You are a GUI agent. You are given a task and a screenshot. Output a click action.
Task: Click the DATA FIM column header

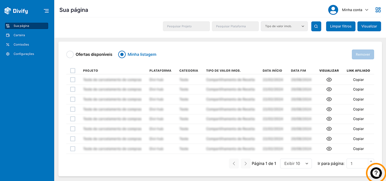(x=298, y=71)
